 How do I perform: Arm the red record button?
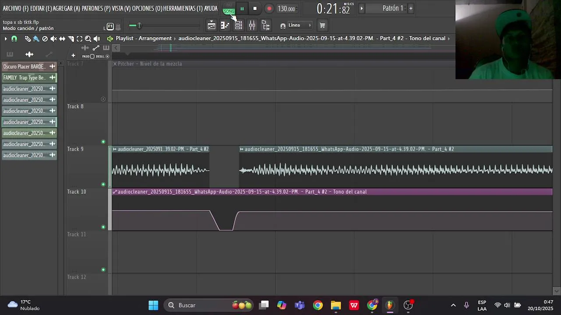click(269, 8)
